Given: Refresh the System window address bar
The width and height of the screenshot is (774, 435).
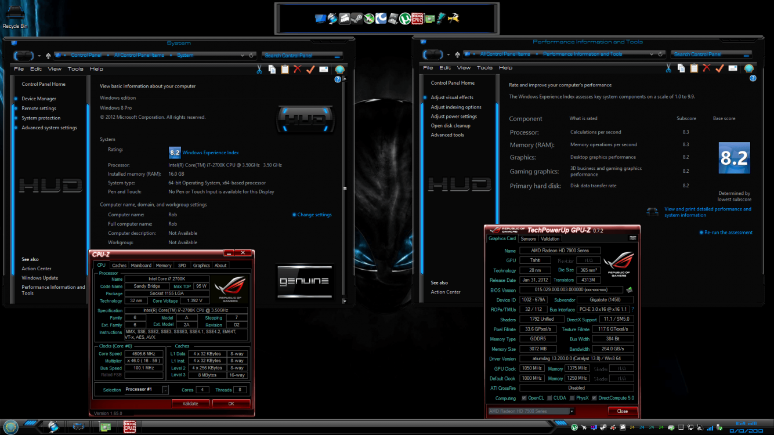Looking at the screenshot, I should 251,56.
